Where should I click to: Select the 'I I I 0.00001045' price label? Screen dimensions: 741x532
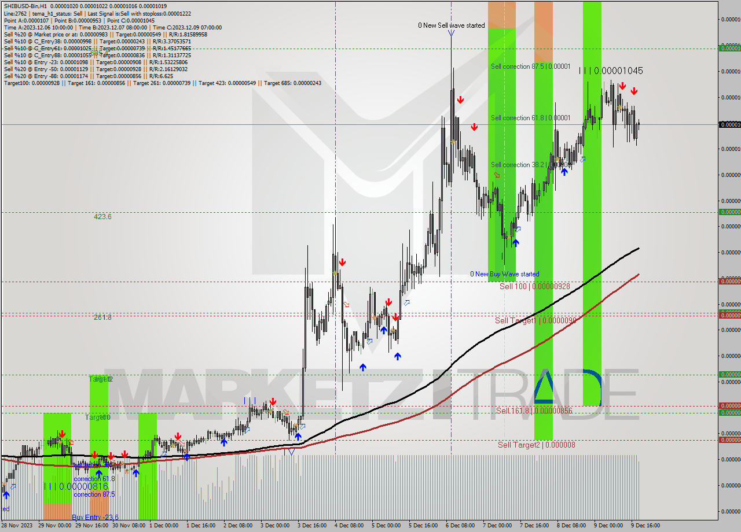click(611, 71)
